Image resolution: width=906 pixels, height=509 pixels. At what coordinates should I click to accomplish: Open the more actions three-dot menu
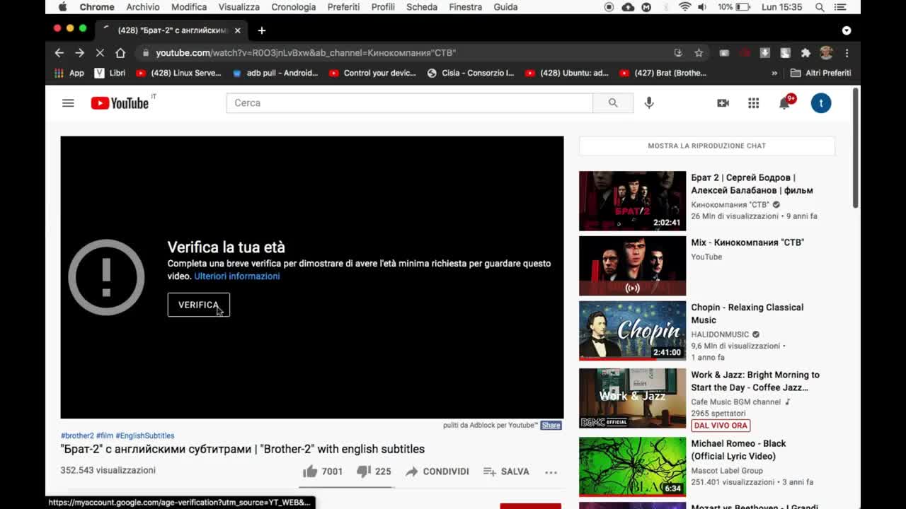(551, 472)
